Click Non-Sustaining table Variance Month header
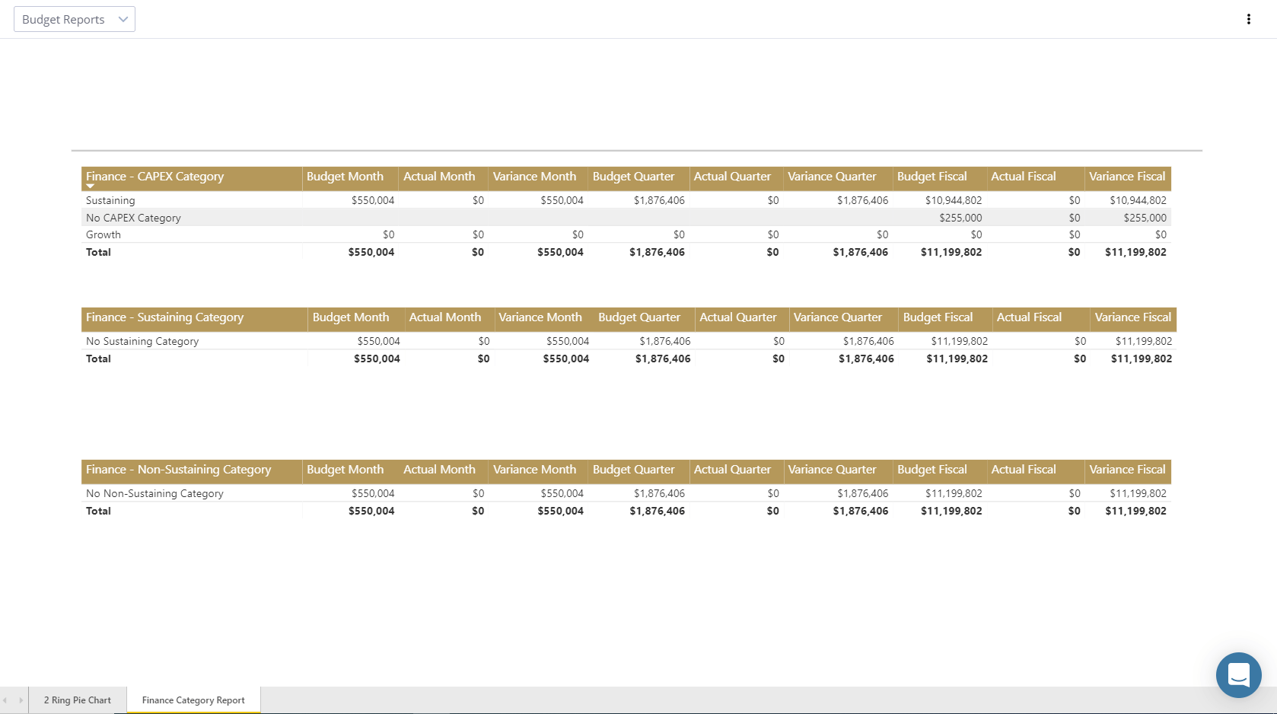Image resolution: width=1277 pixels, height=714 pixels. tap(534, 470)
